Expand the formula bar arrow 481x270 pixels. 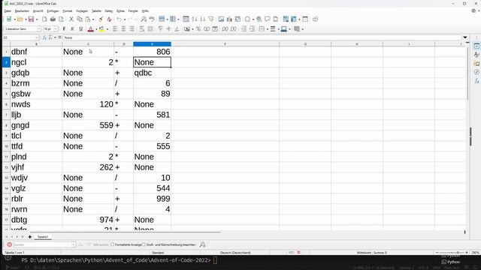[465, 37]
